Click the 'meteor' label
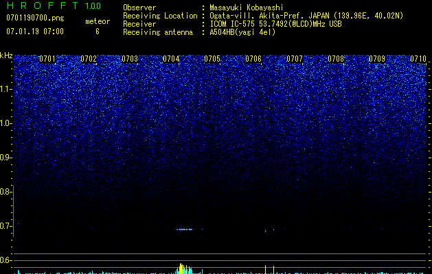This screenshot has width=432, height=274. (x=98, y=21)
